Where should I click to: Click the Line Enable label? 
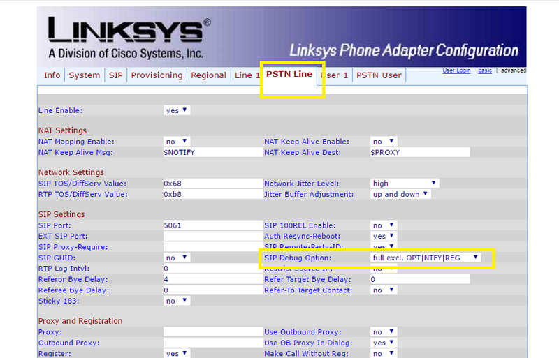point(60,110)
